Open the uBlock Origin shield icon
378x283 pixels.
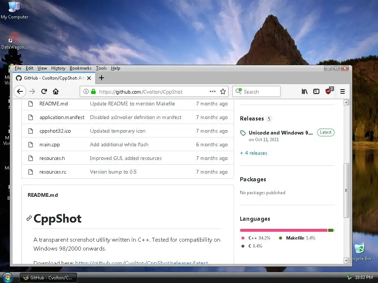(x=329, y=91)
